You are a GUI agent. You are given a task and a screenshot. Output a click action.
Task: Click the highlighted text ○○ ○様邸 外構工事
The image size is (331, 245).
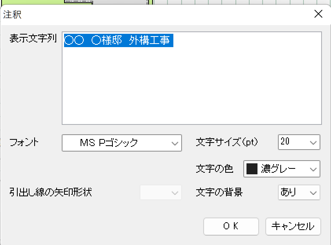(x=118, y=40)
